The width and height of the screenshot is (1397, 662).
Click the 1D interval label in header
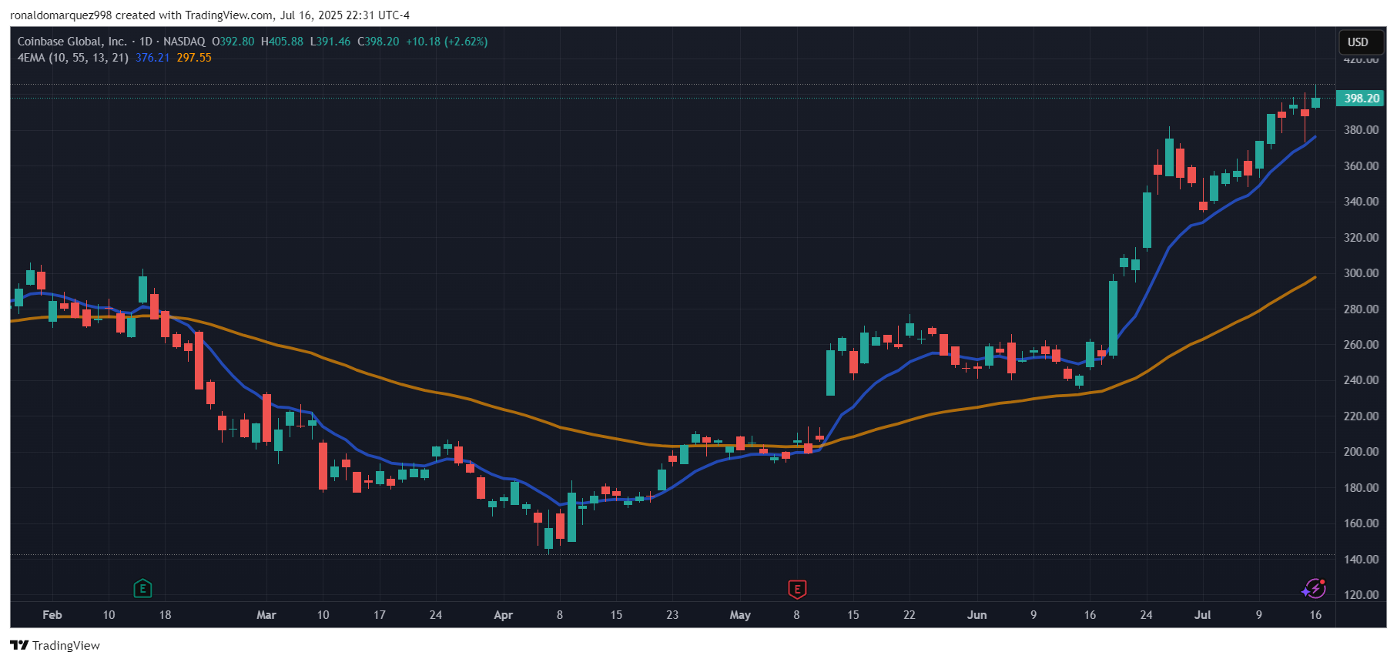(x=146, y=42)
